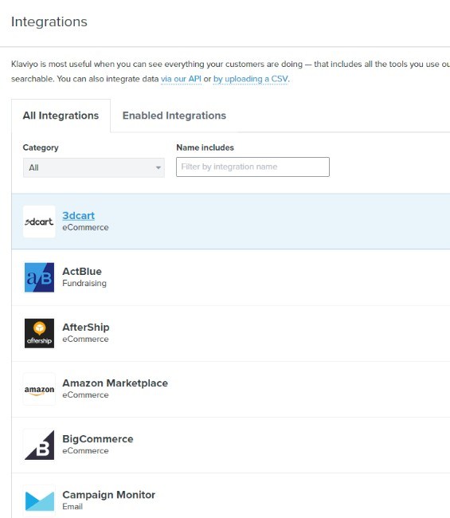Screen dimensions: 450x518
Task: Click the ActBlue logo icon
Action: point(39,277)
